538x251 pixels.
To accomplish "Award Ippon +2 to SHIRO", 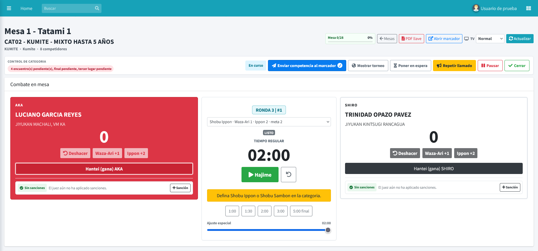I will click(466, 153).
